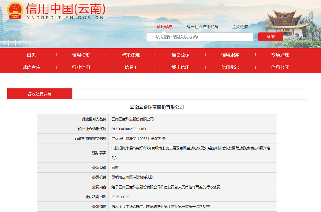Viewport: 321px width, 212px height.
Task: Go to the 政策法规 section
Action: pyautogui.click(x=131, y=55)
